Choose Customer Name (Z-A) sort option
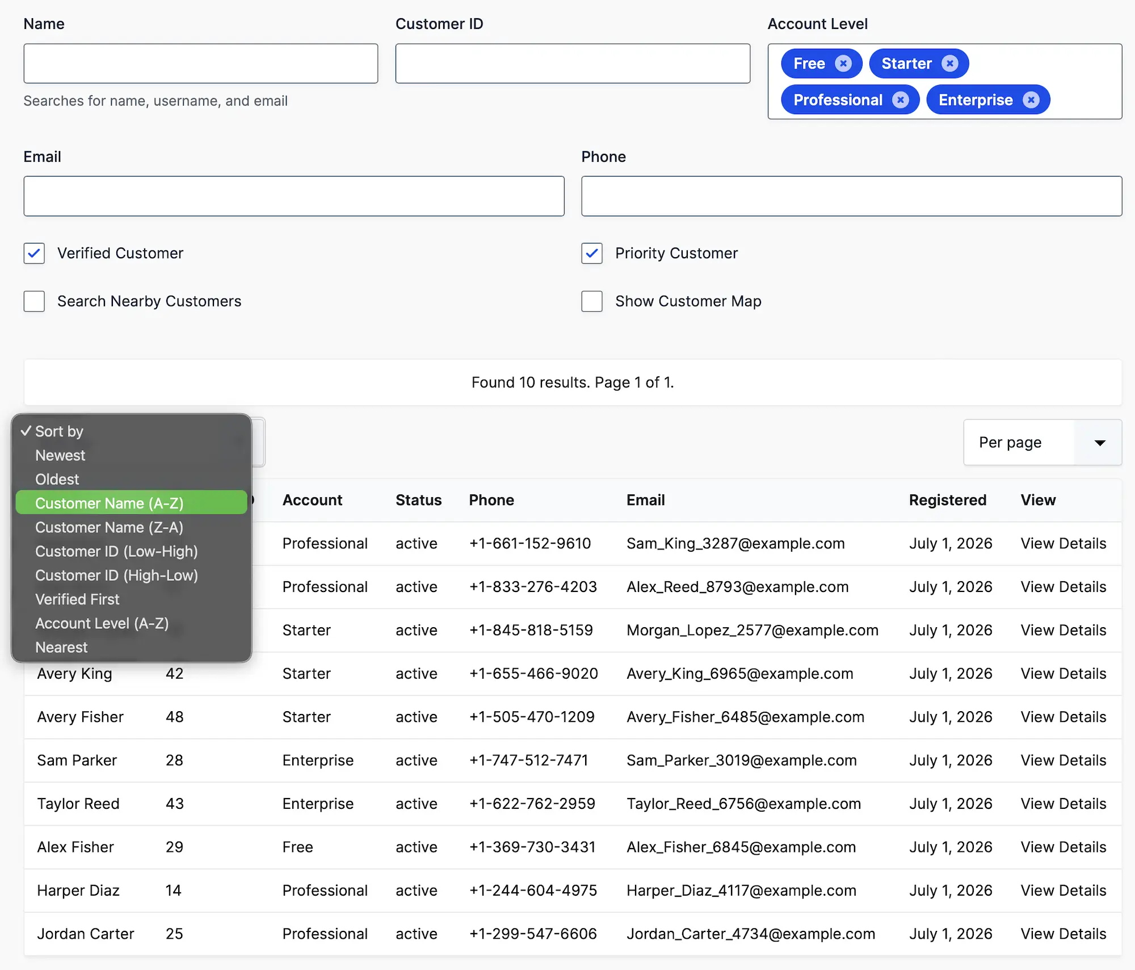 pos(131,527)
